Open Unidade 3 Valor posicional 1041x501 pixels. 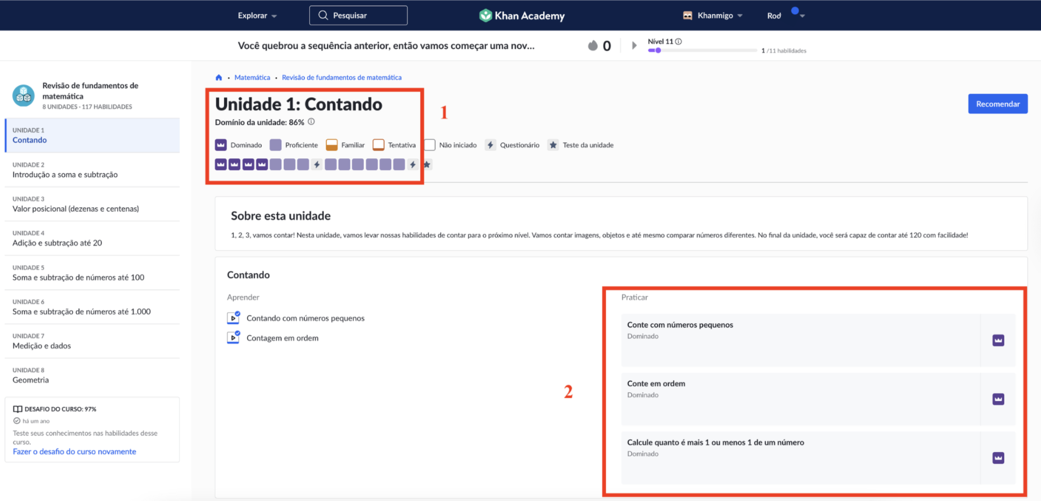[92, 204]
